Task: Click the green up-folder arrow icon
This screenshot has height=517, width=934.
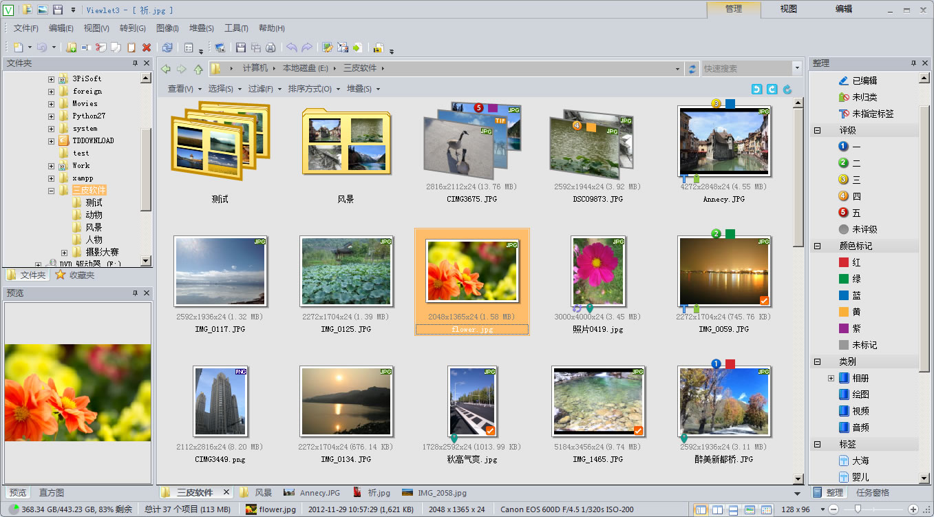Action: tap(198, 69)
